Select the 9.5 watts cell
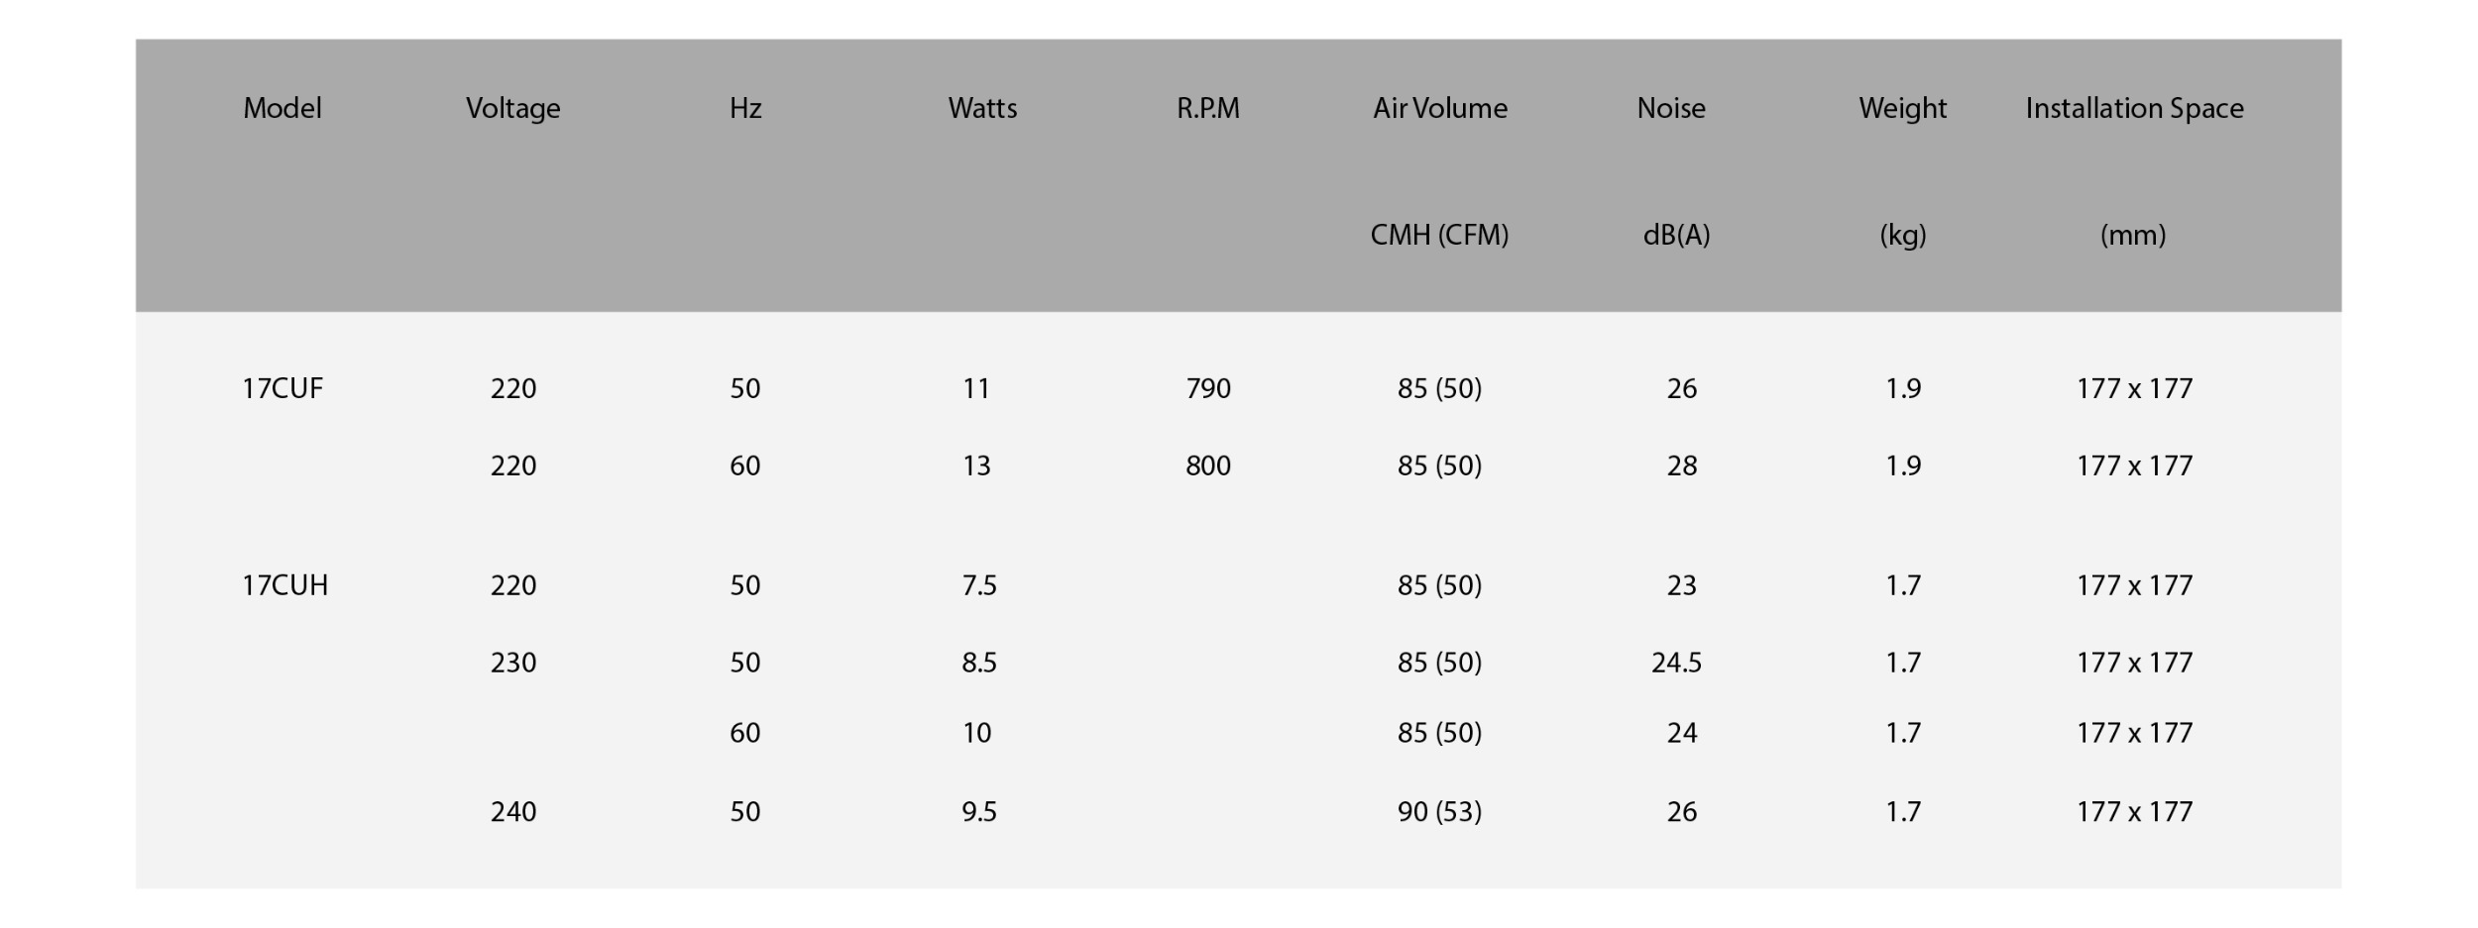Screen dimensions: 2478x928 click(x=979, y=812)
